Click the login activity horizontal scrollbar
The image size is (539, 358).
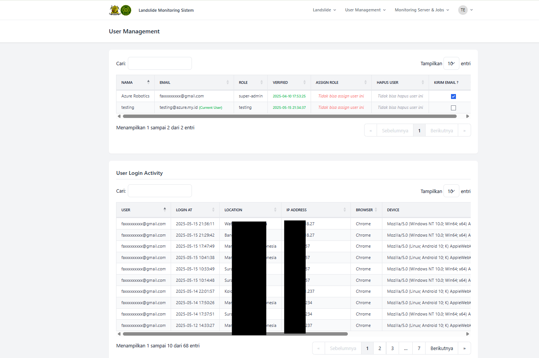tap(235, 334)
